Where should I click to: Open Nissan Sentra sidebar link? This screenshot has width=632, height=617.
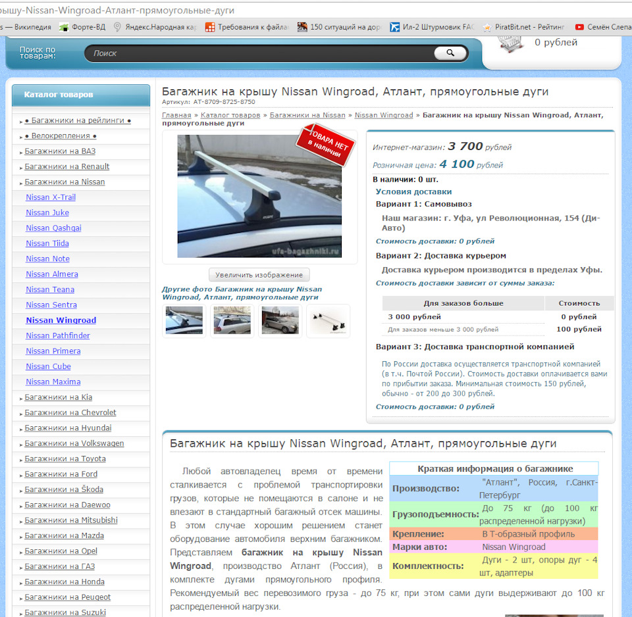tap(51, 305)
